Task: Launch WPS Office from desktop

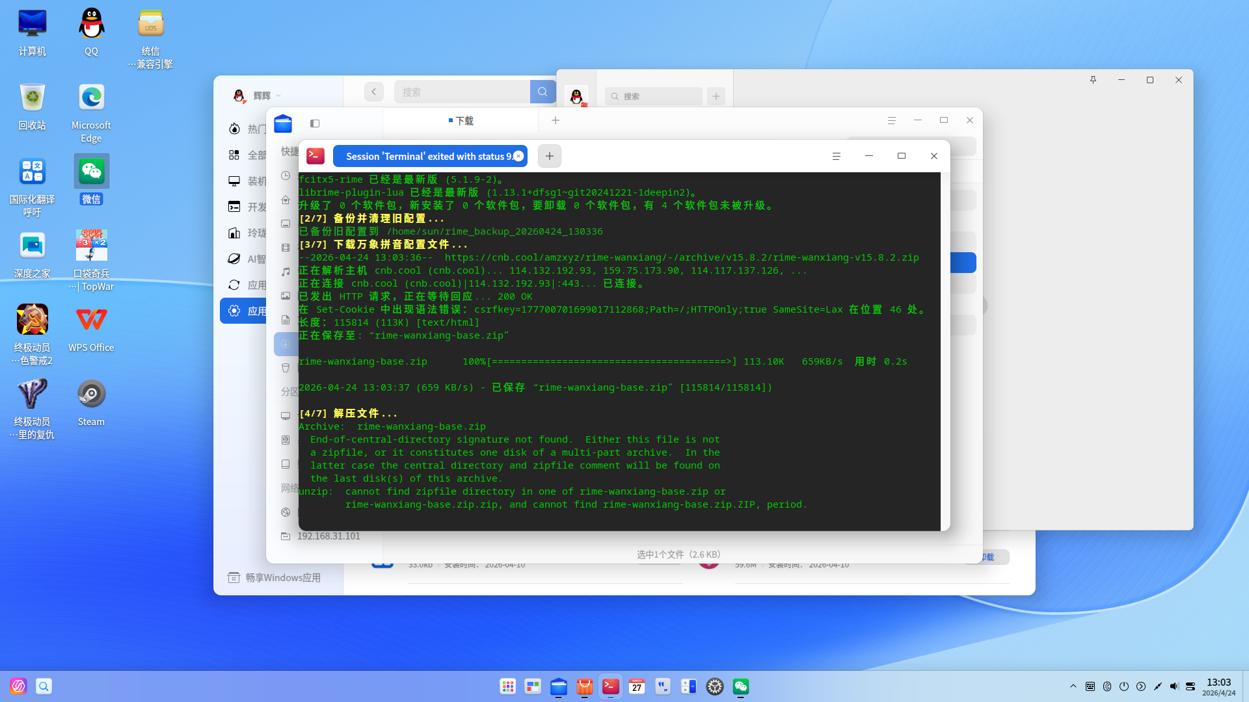Action: pyautogui.click(x=91, y=329)
